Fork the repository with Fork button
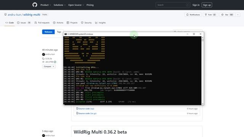 coord(210,14)
